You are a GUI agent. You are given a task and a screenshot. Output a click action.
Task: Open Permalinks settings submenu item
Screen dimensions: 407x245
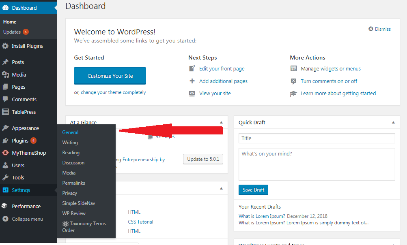coord(74,183)
